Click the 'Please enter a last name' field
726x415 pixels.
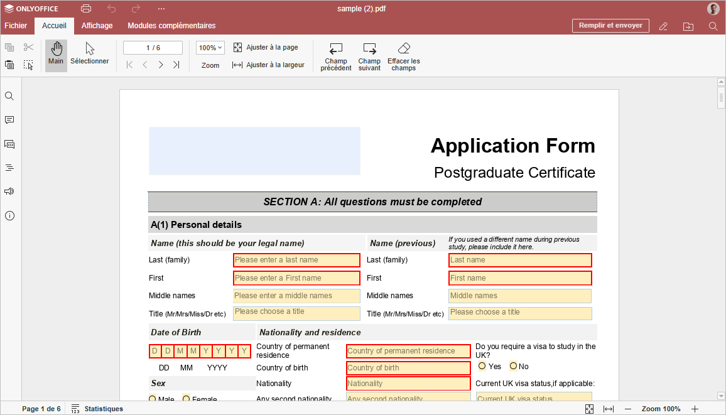pyautogui.click(x=296, y=260)
